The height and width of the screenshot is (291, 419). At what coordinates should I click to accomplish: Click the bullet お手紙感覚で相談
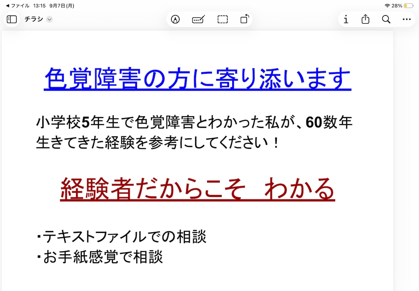99,257
